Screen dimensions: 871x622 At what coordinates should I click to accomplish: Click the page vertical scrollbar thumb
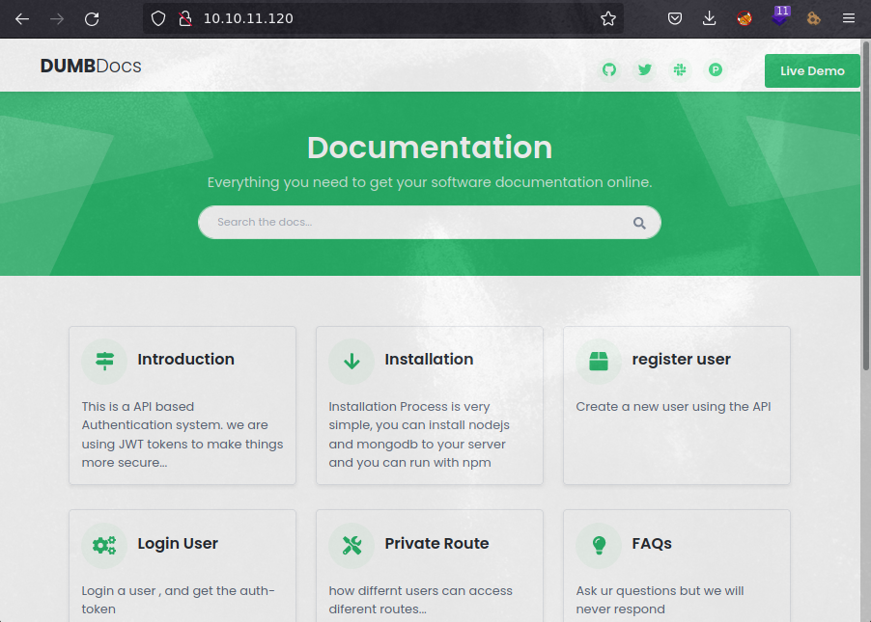[x=865, y=205]
